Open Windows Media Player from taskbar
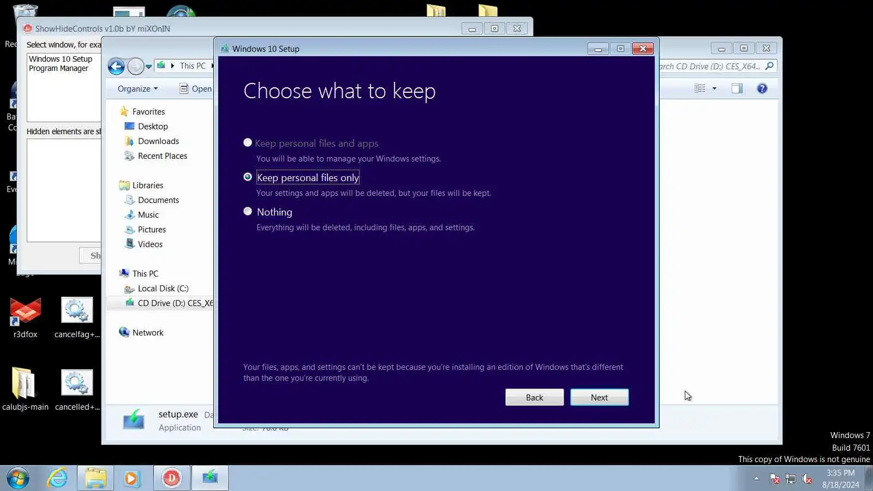This screenshot has height=491, width=873. (131, 478)
